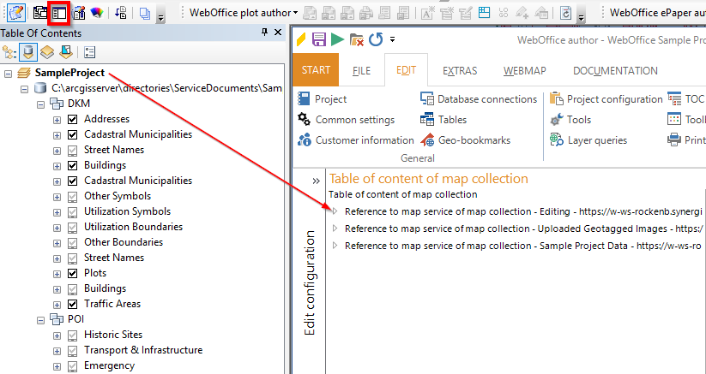Image resolution: width=706 pixels, height=374 pixels.
Task: Open Customer information
Action: 356,140
